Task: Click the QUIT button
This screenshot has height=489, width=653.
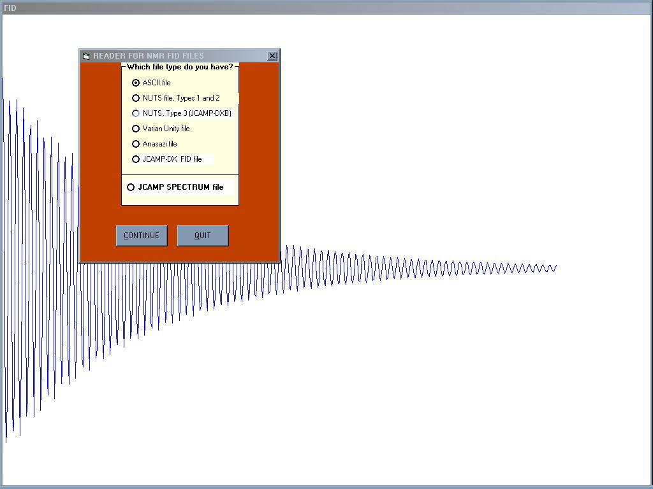Action: click(x=203, y=236)
